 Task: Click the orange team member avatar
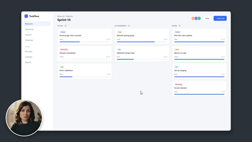coord(193,18)
